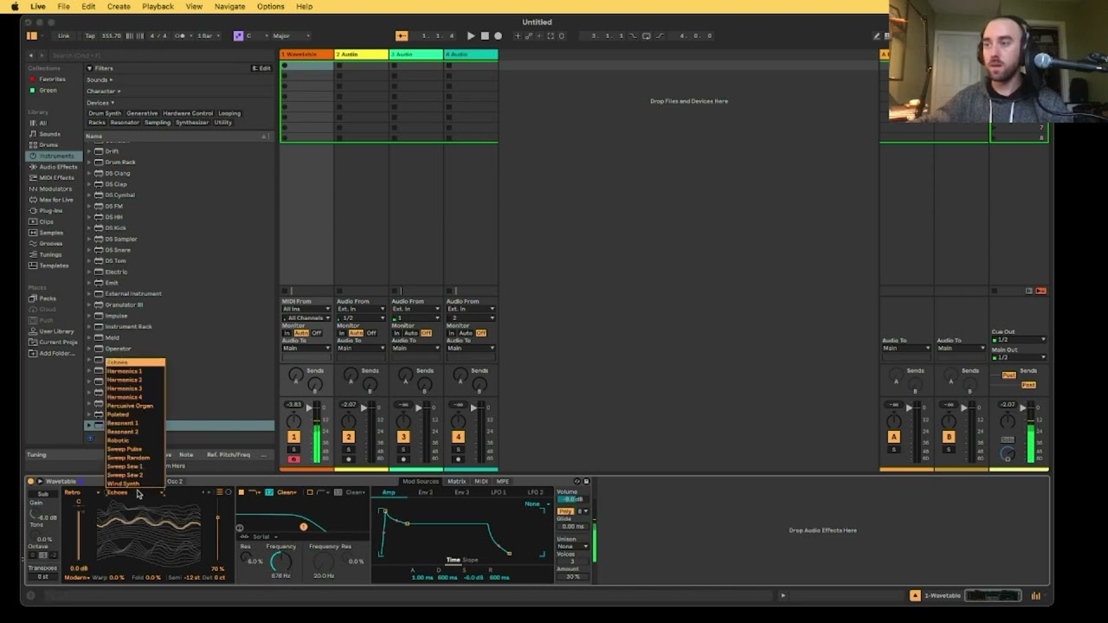
Task: Expand the Operator device folder
Action: tap(89, 349)
